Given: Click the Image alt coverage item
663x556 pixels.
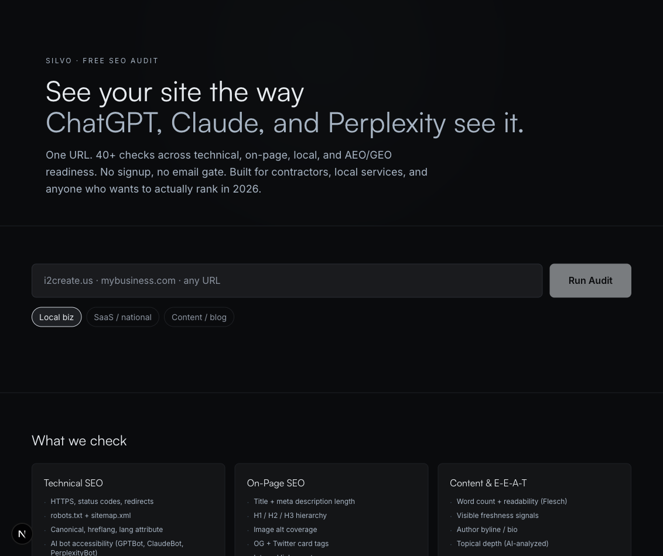Looking at the screenshot, I should click(285, 530).
